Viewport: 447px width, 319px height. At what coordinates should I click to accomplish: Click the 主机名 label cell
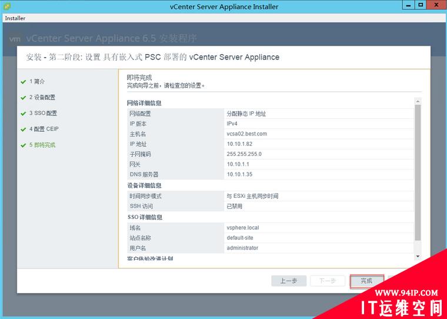(x=176, y=134)
